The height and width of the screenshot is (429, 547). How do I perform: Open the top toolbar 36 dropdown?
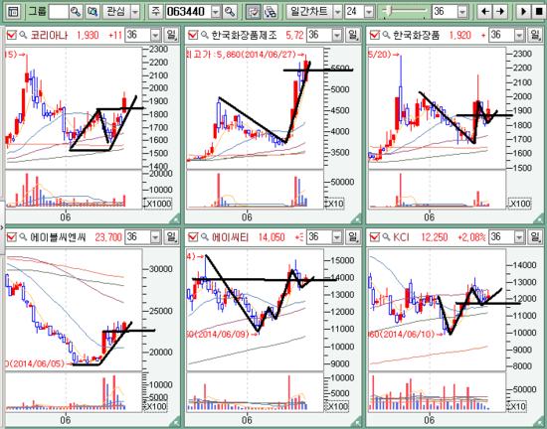pyautogui.click(x=462, y=12)
